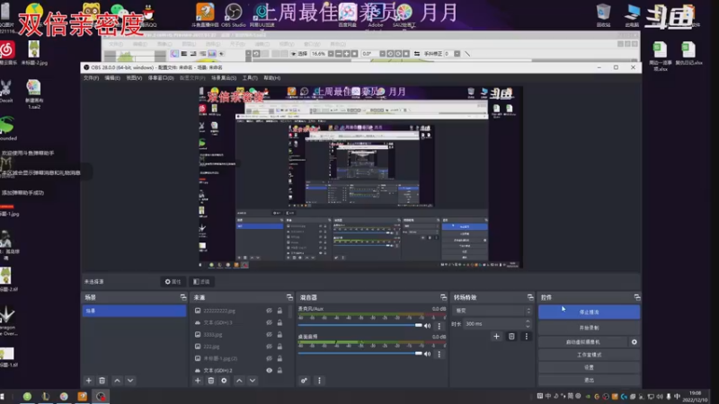Remove transition with trash icon

[x=511, y=337]
